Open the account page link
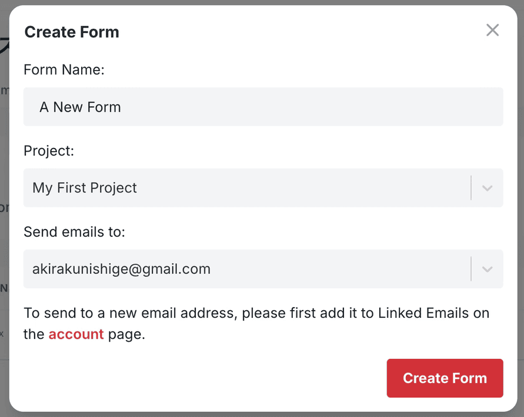Image resolution: width=524 pixels, height=417 pixels. (76, 334)
